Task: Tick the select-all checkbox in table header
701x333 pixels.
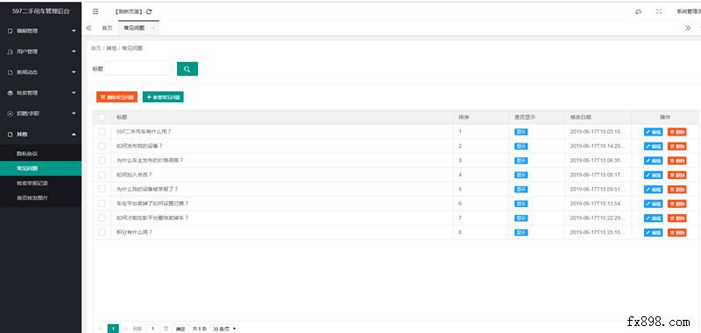Action: (102, 117)
